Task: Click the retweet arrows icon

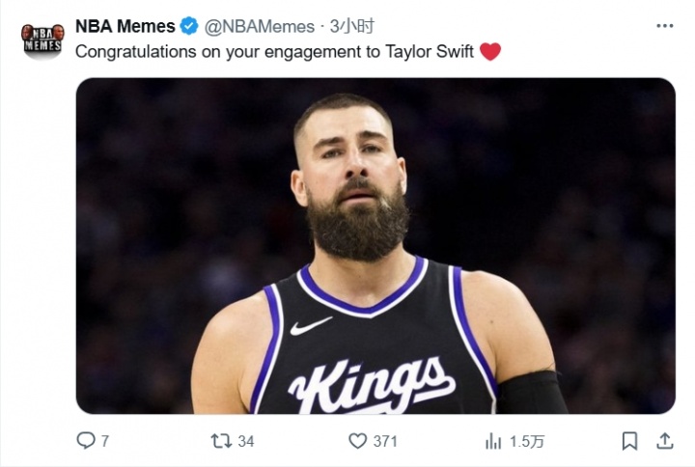Action: [x=221, y=441]
